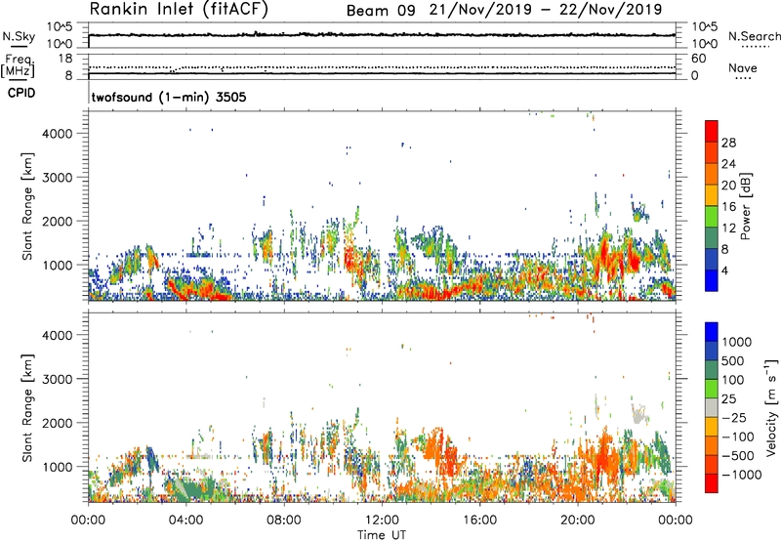The height and width of the screenshot is (541, 781).
Task: Click the red bottom segment of Velocity color bar
Action: pyautogui.click(x=712, y=483)
